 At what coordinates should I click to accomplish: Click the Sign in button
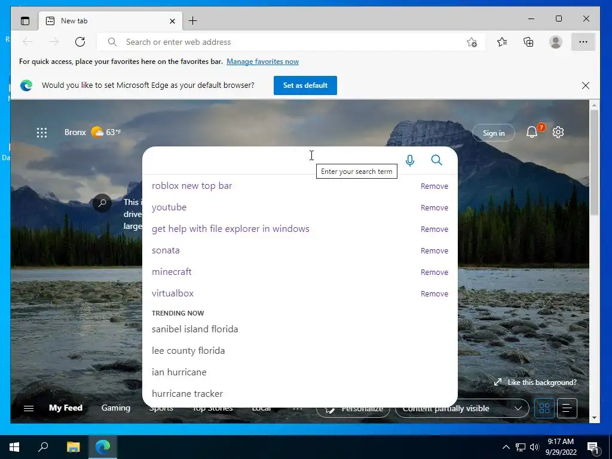[x=493, y=133]
